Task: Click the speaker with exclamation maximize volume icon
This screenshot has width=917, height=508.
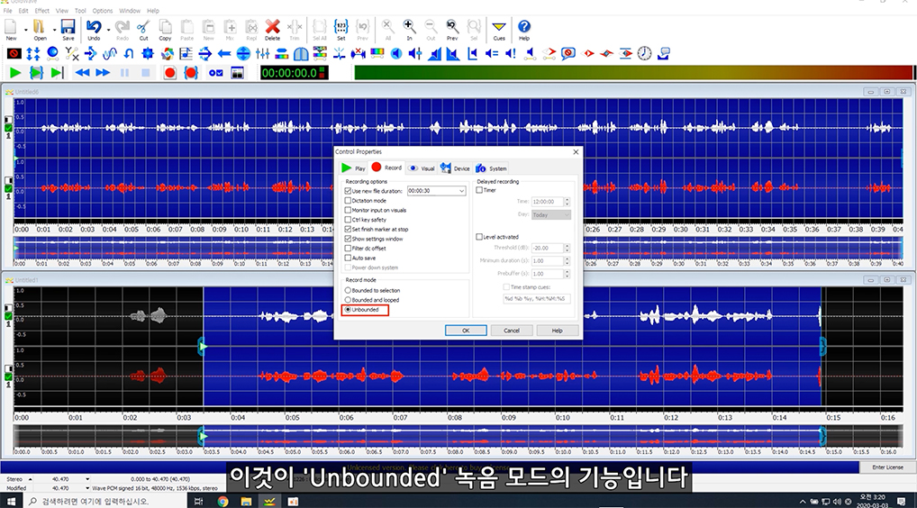Action: [511, 54]
